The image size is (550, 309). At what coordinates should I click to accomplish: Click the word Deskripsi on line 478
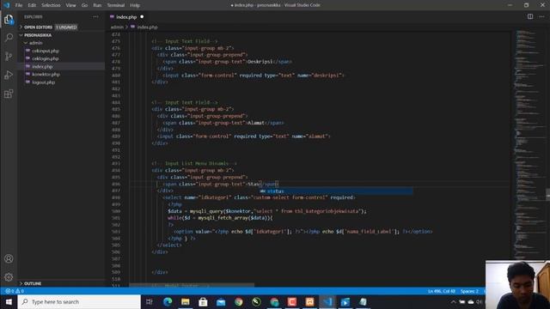(x=260, y=62)
